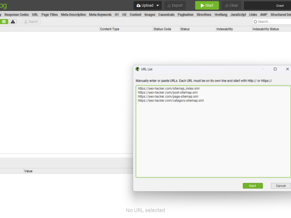Click the category-sitemap.xml URL line

(x=171, y=100)
